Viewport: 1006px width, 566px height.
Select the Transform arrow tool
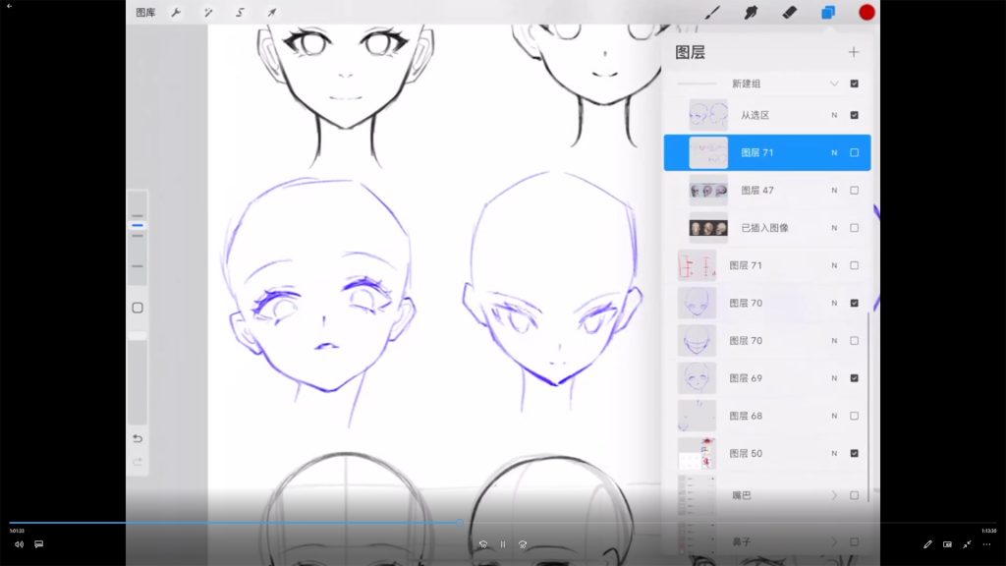271,13
